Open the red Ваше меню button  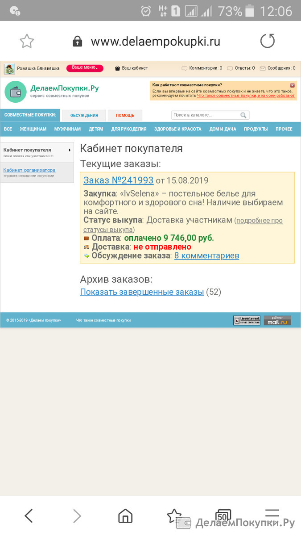pos(85,68)
